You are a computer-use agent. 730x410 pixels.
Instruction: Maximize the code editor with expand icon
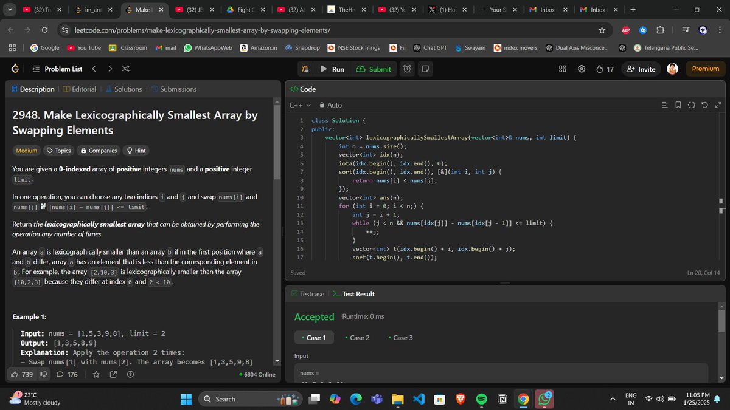[718, 105]
